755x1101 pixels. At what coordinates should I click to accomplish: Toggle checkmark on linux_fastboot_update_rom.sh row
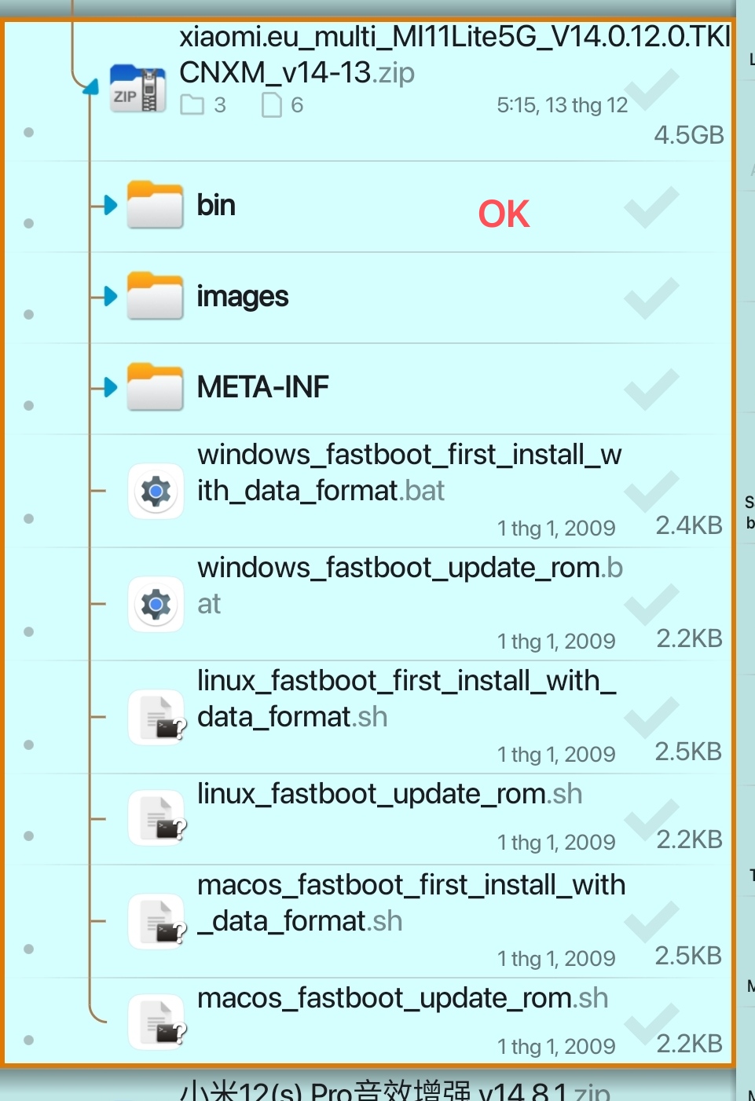(651, 821)
